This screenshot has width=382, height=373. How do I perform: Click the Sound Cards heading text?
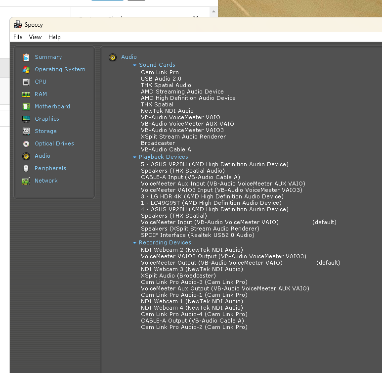157,65
